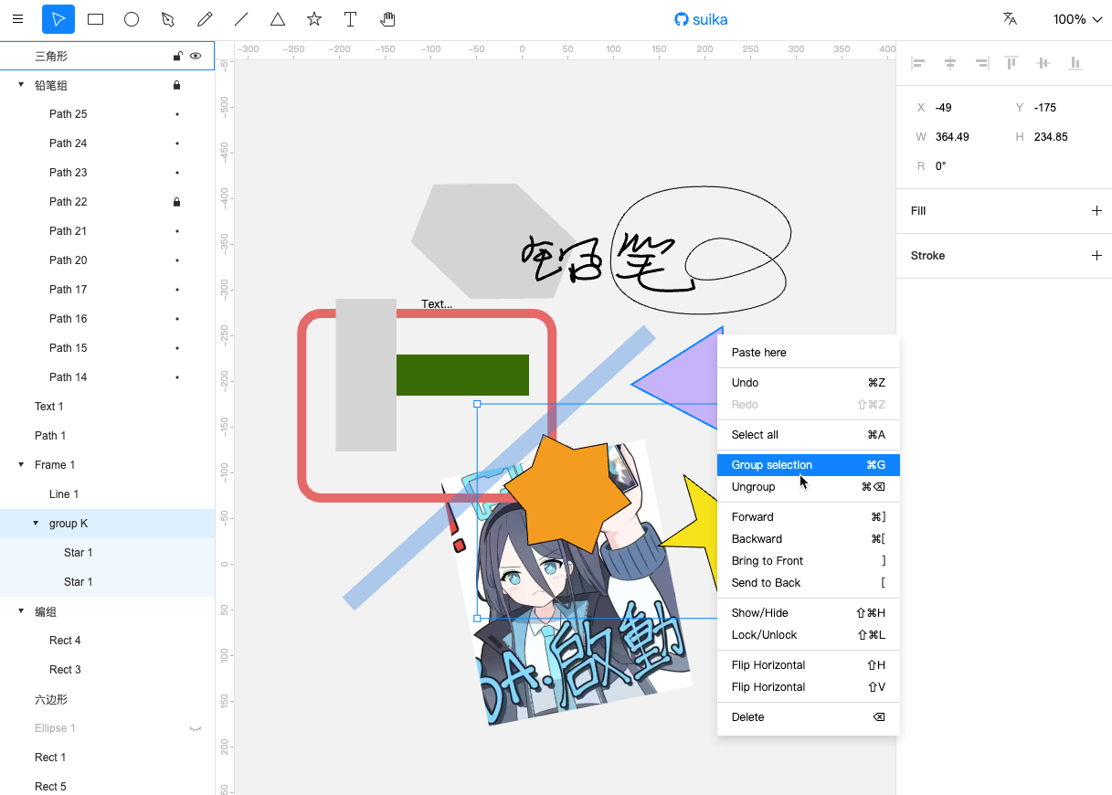Choose Send to Back
The image size is (1112, 795).
[809, 583]
